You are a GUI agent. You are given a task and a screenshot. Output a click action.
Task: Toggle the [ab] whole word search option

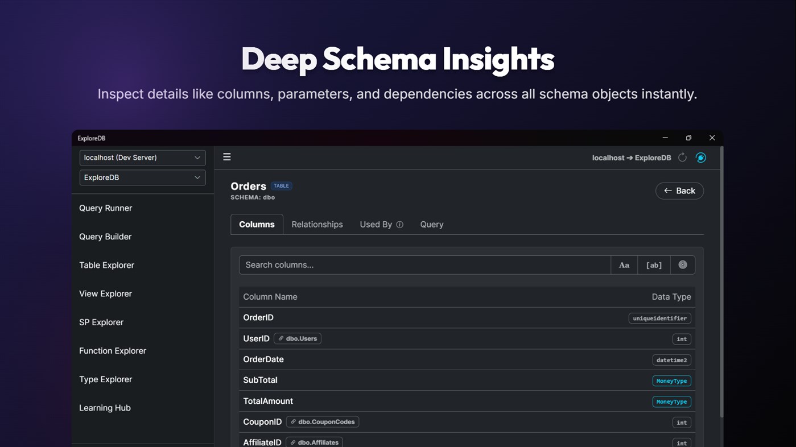click(654, 265)
